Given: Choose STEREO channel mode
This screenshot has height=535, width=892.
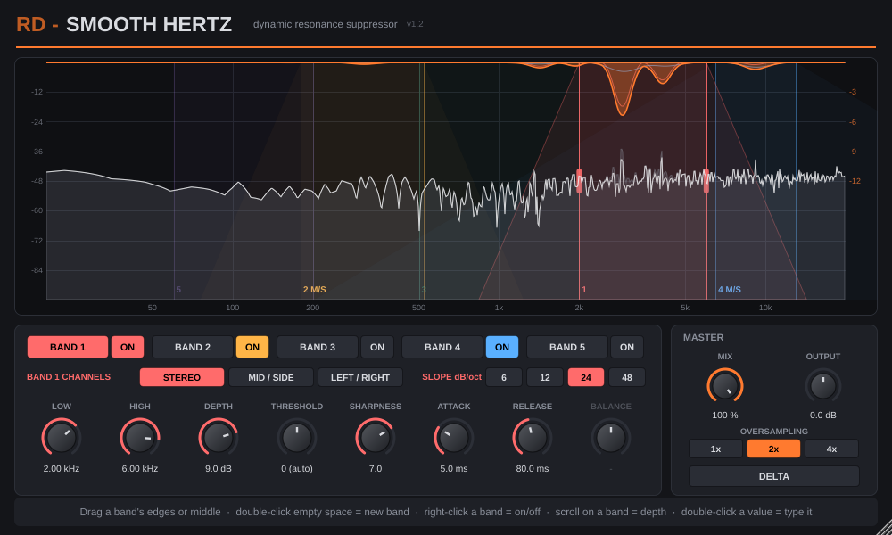Looking at the screenshot, I should [182, 377].
